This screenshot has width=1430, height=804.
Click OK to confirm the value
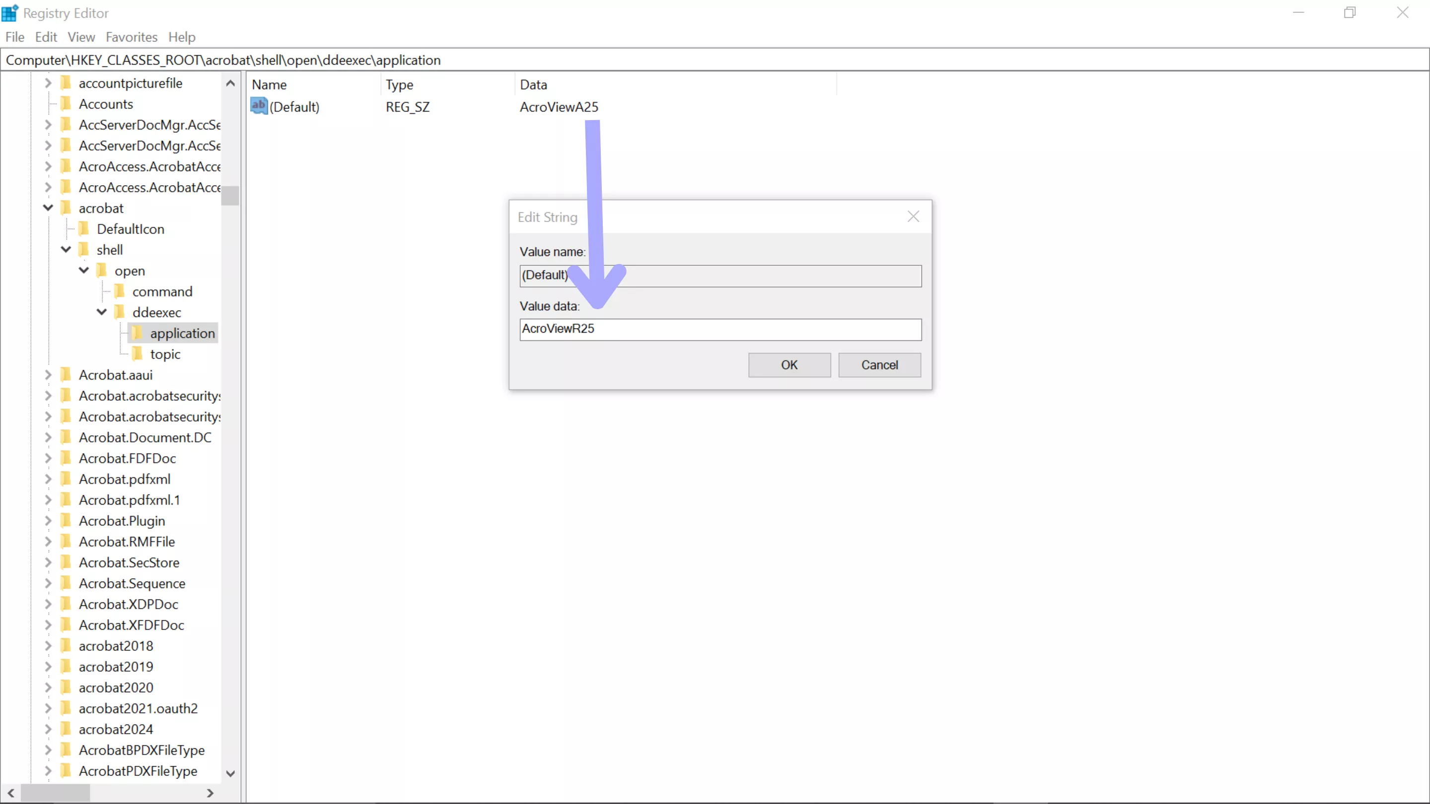coord(789,365)
